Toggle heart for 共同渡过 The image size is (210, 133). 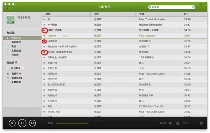tap(44, 101)
